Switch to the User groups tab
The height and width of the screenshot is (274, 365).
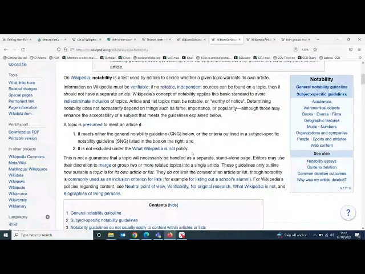coord(295,39)
